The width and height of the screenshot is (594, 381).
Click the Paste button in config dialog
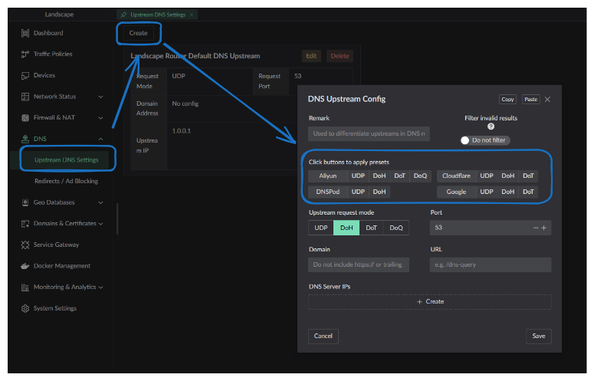(530, 99)
